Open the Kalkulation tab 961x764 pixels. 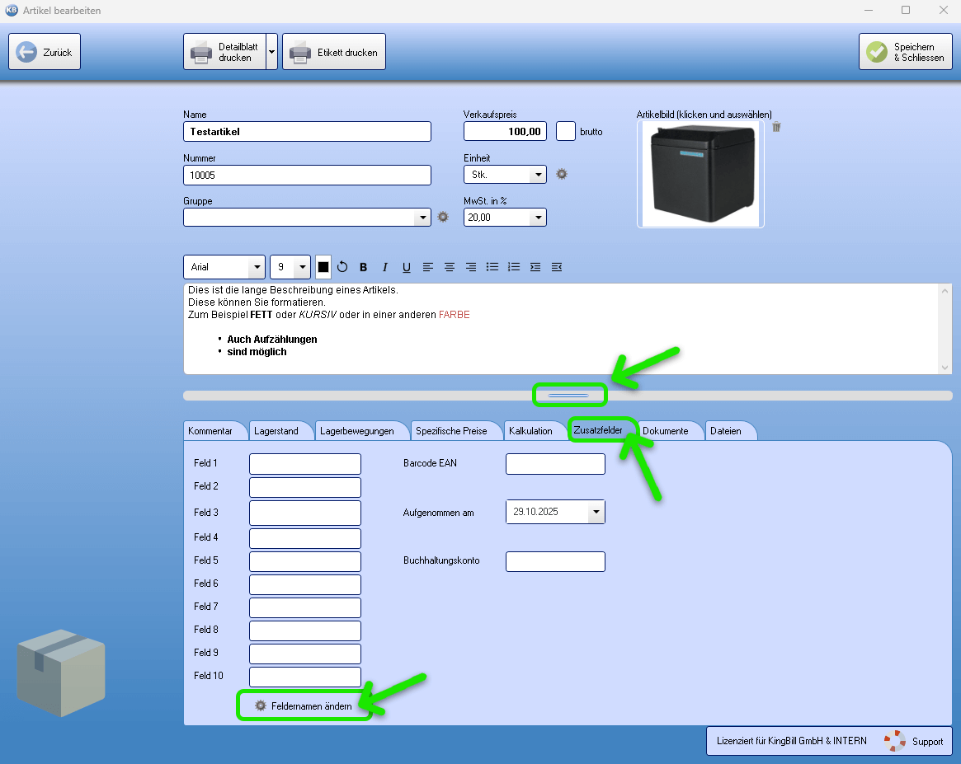(x=530, y=431)
